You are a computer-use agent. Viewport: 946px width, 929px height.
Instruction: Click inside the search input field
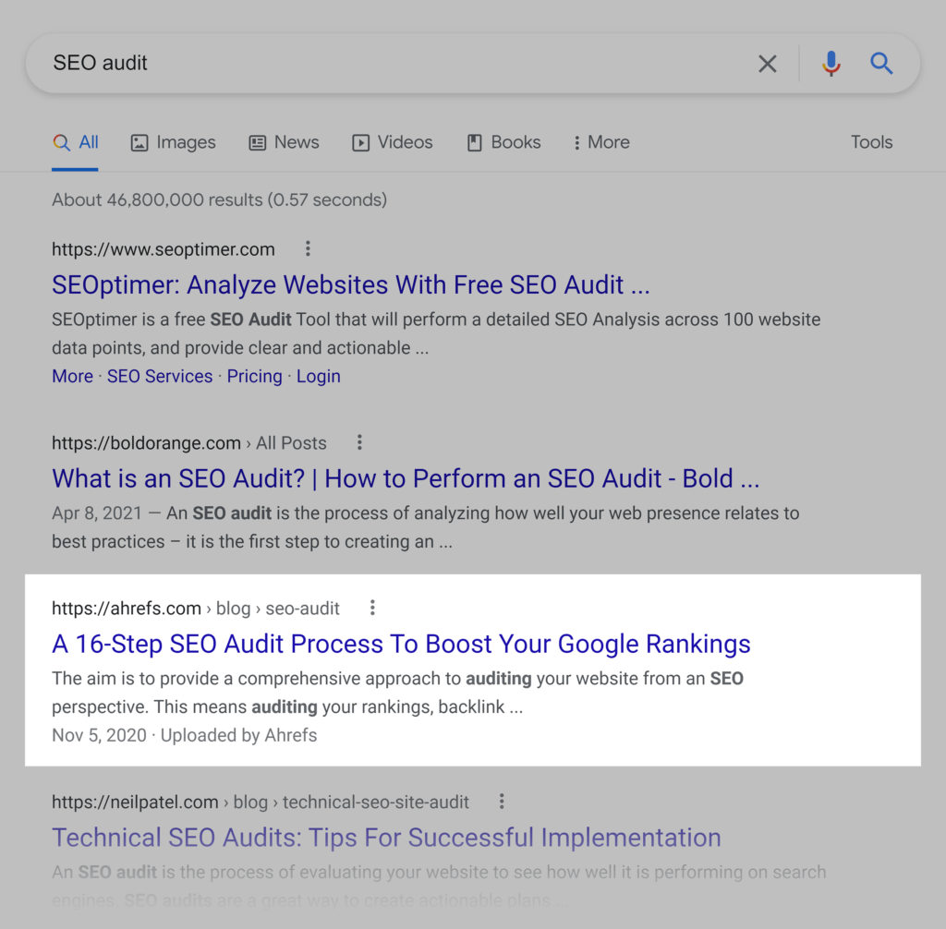click(370, 63)
